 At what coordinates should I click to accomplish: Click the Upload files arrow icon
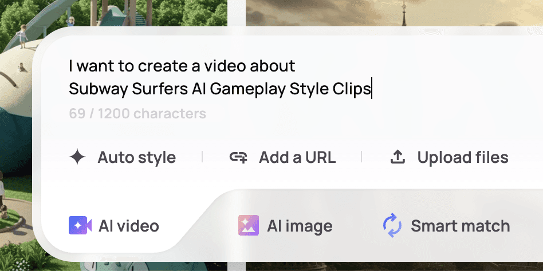click(398, 157)
